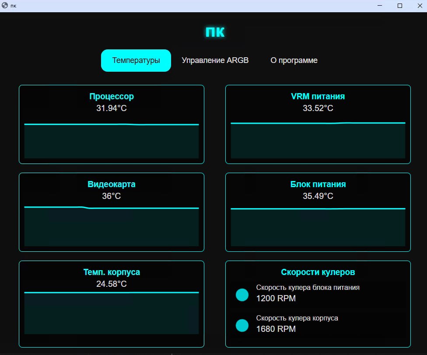
Task: Click the 1680 RPM fan speed value
Action: pyautogui.click(x=276, y=329)
